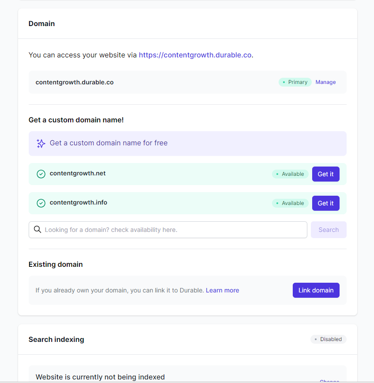
Task: Click Manage for the primary domain
Action: pos(325,82)
